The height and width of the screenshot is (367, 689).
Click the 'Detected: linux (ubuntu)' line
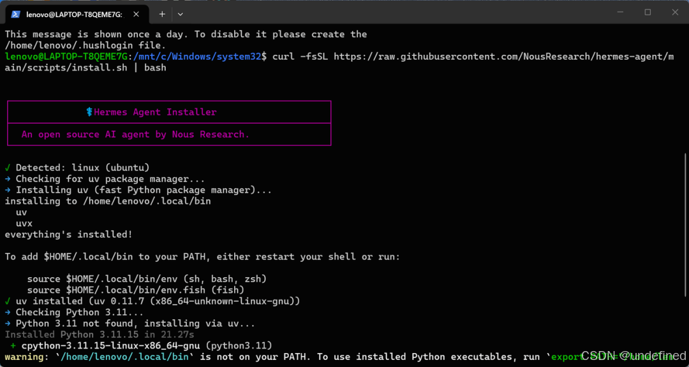(x=77, y=168)
